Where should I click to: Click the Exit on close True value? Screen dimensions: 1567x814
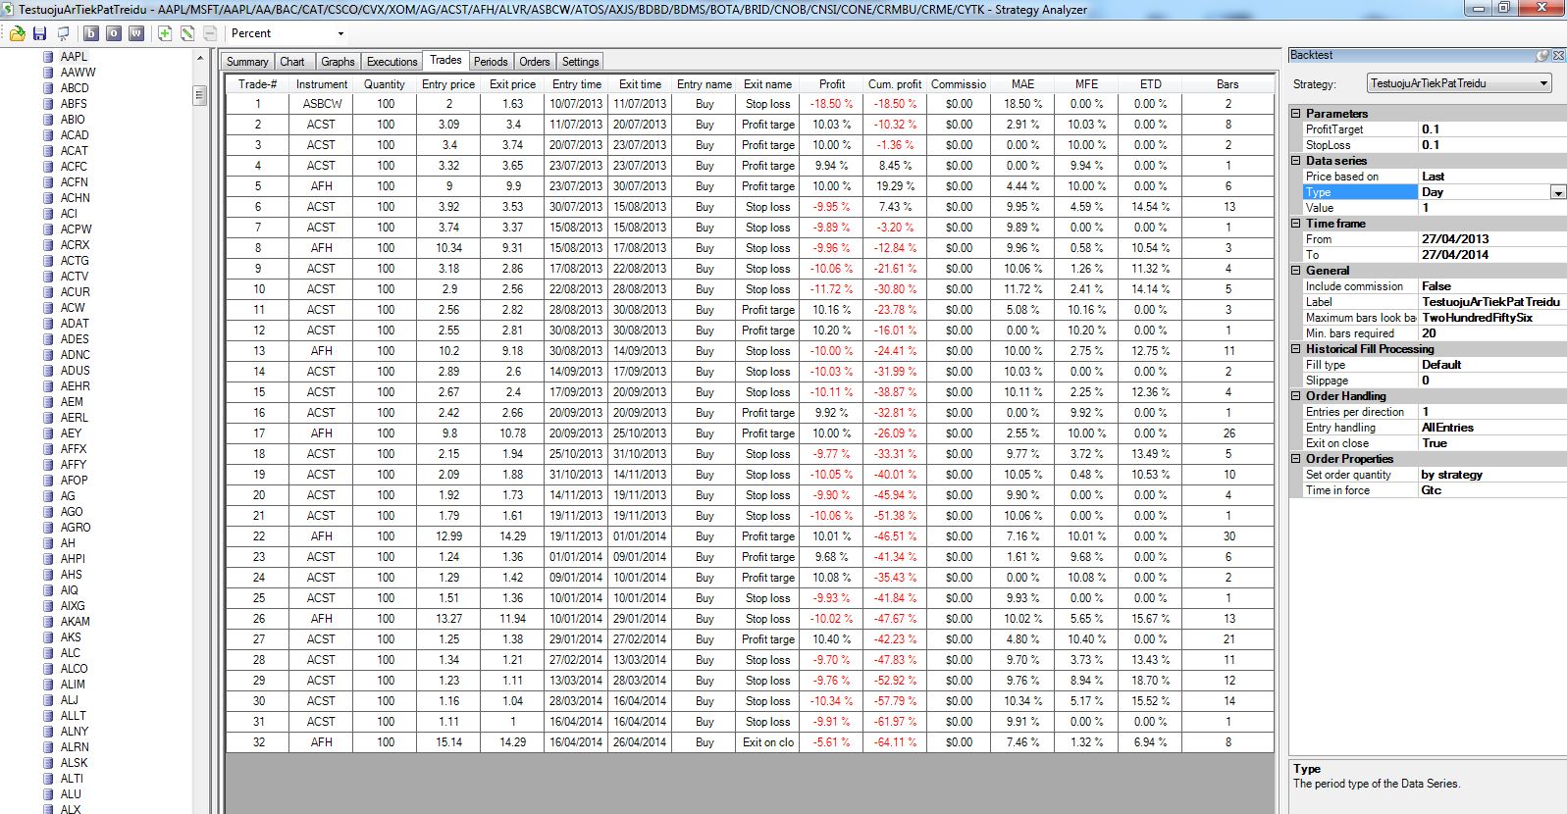pos(1491,443)
